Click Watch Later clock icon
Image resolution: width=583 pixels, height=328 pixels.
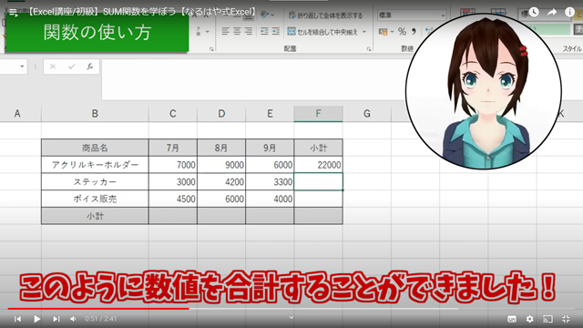coord(534,12)
